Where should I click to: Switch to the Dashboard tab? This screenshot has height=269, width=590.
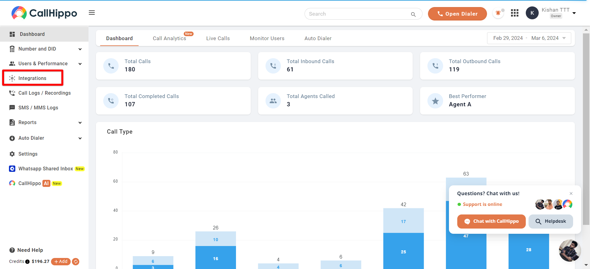(120, 38)
